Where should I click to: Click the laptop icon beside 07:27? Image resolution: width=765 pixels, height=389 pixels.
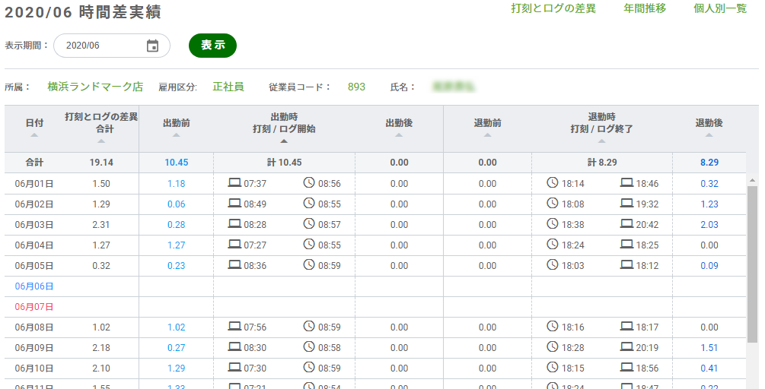pyautogui.click(x=234, y=245)
